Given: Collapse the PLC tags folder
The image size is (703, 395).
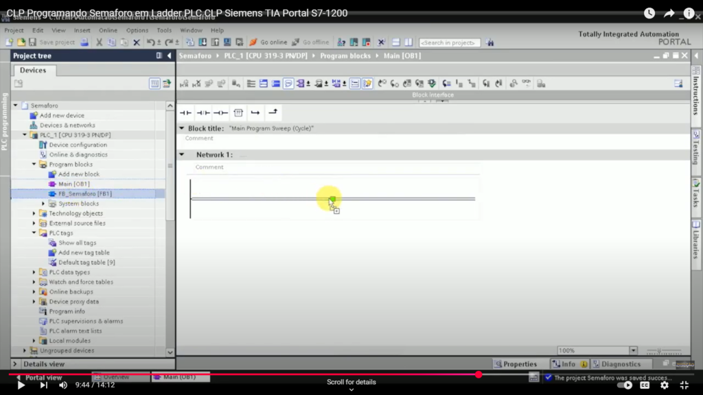Looking at the screenshot, I should point(34,233).
